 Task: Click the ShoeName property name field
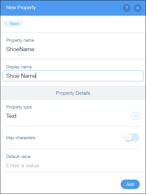click(73, 49)
